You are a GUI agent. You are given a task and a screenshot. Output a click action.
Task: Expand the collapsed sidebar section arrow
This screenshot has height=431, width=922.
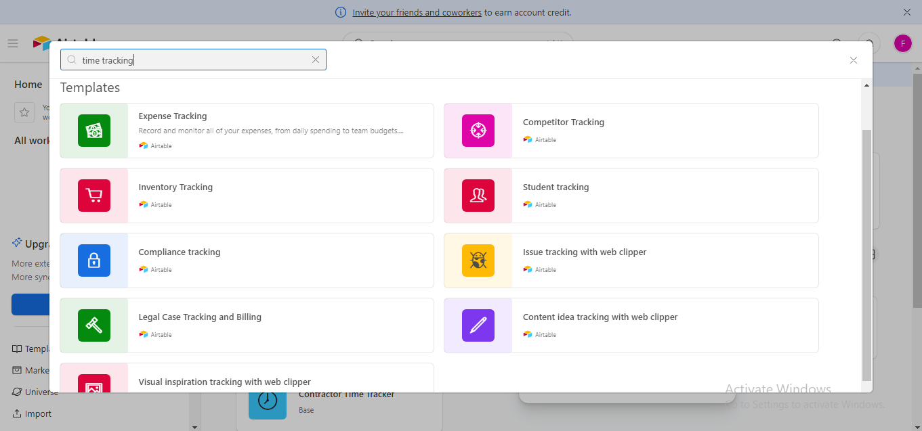click(194, 426)
